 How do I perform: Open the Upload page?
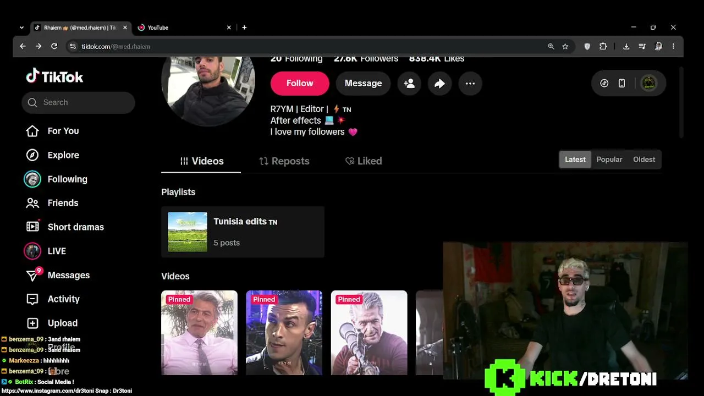(52, 323)
